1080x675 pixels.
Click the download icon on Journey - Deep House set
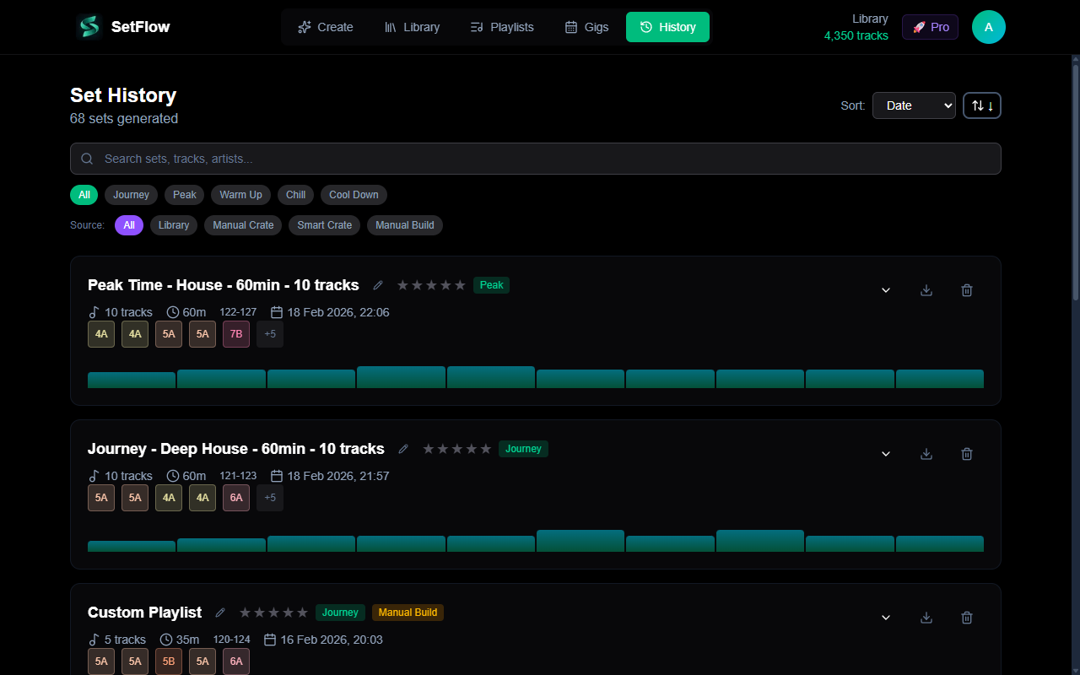pyautogui.click(x=926, y=453)
